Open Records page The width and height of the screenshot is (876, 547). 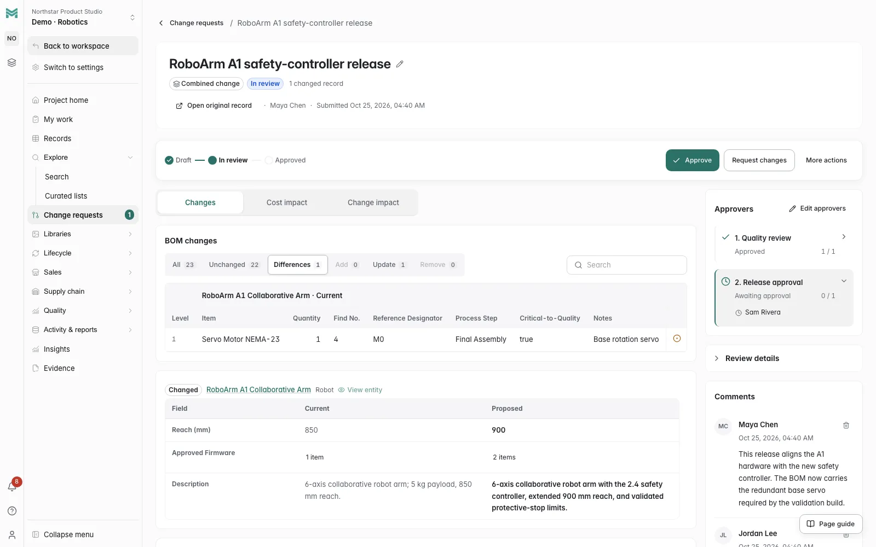[83, 138]
